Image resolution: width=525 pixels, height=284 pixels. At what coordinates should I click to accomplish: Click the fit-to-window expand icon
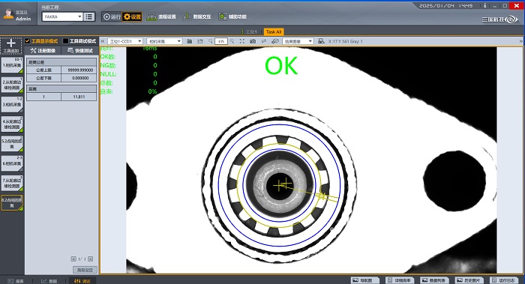[242, 41]
